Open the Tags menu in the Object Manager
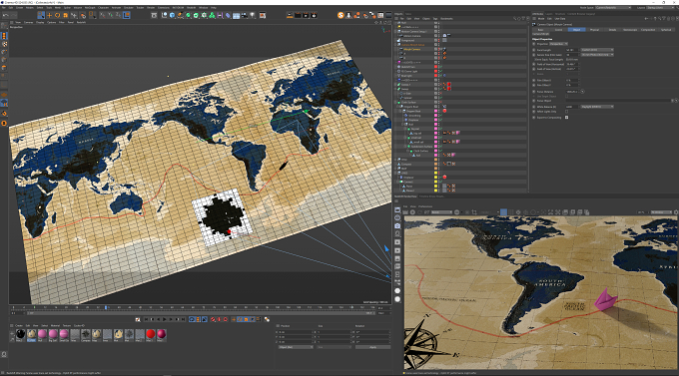 click(x=435, y=19)
